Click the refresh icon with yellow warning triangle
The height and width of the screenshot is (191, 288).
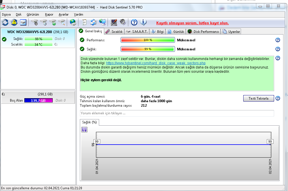(14, 23)
